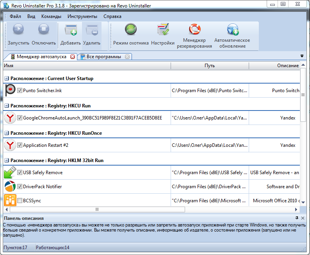Image resolution: width=310 pixels, height=255 pixels.
Task: Pin the Панель описания panel
Action: (x=297, y=218)
